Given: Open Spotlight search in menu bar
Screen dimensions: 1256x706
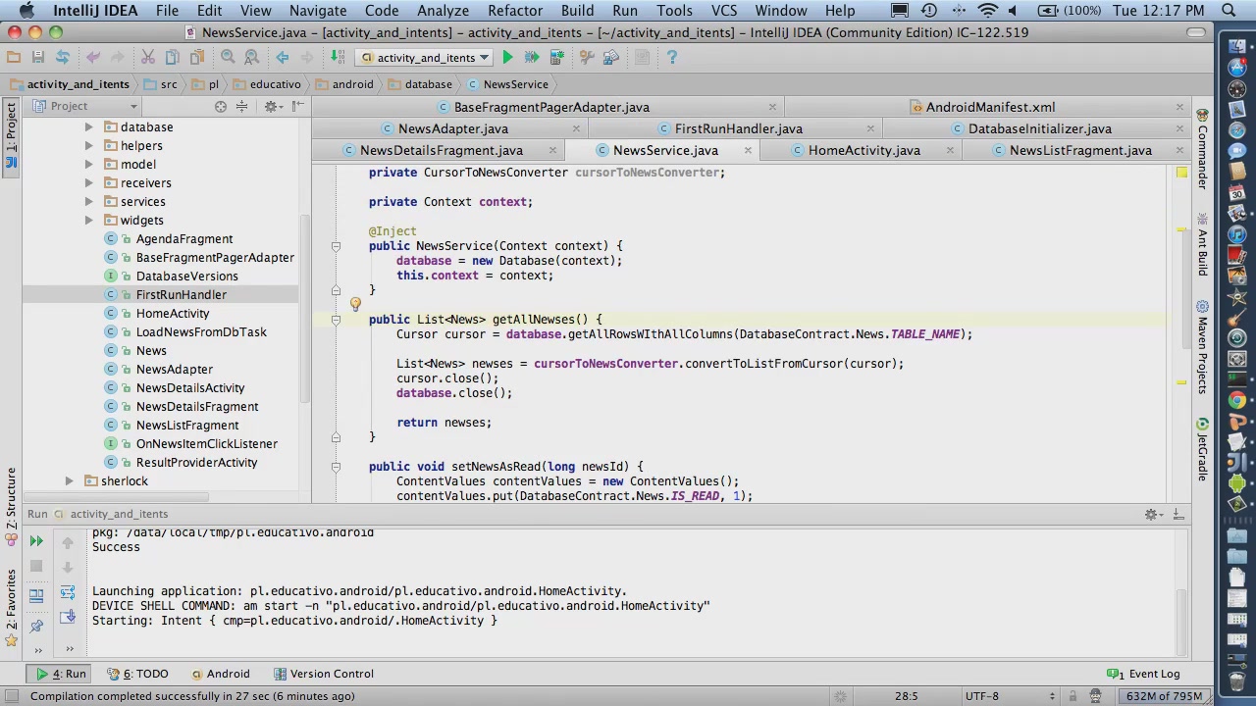Looking at the screenshot, I should [x=1229, y=11].
